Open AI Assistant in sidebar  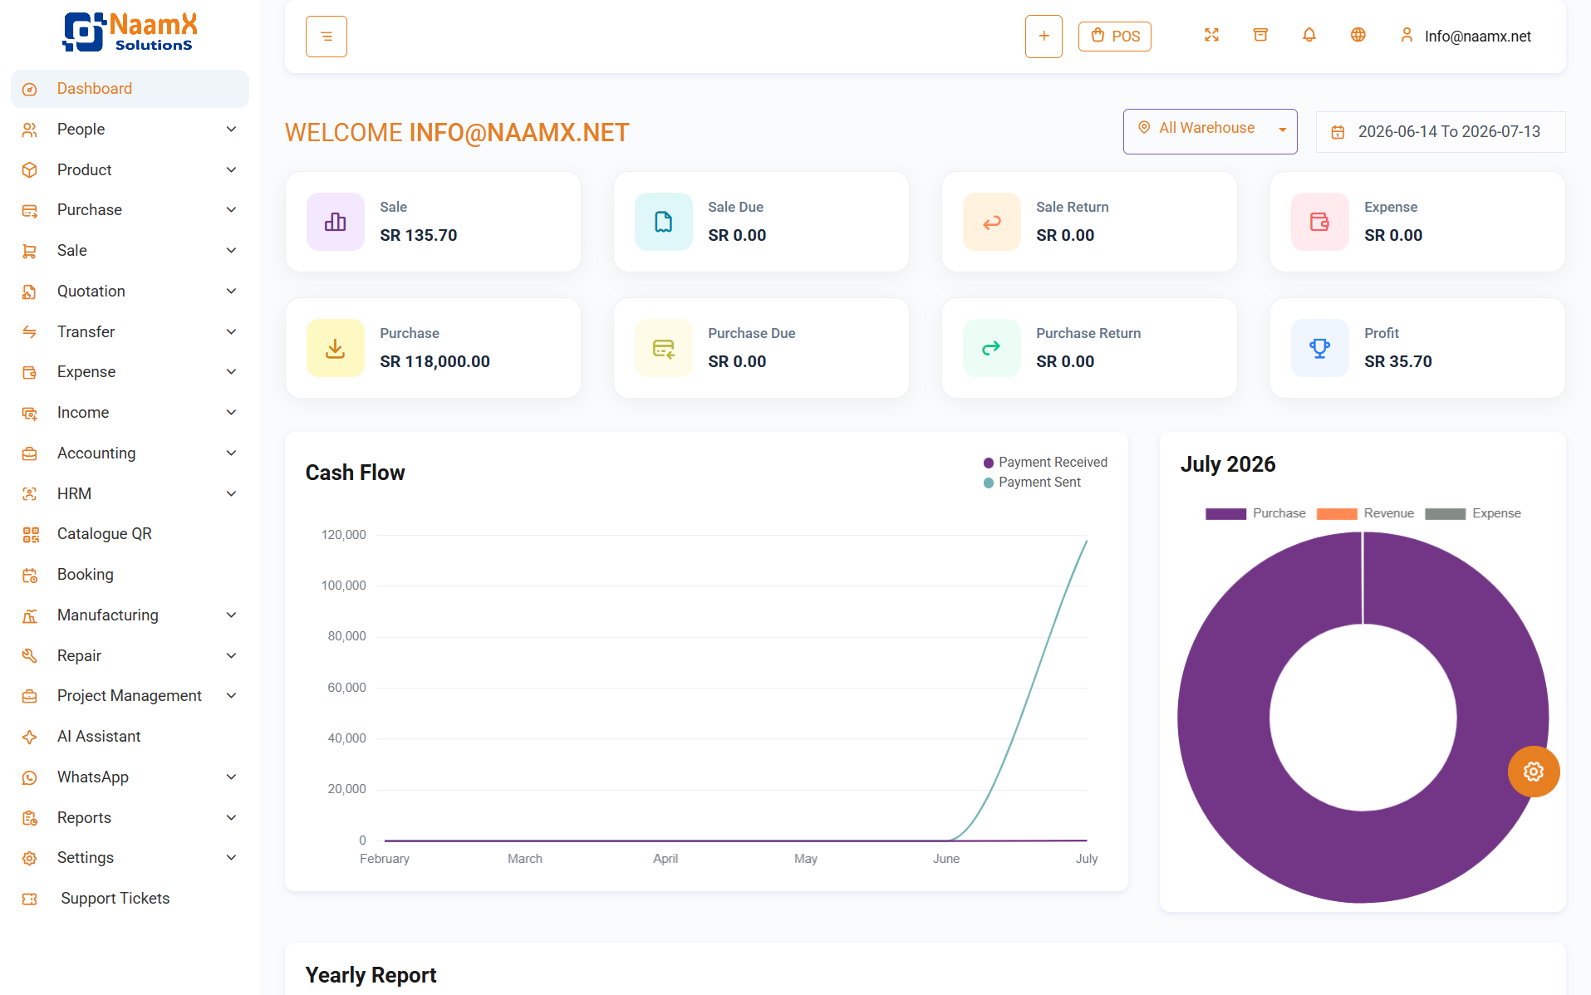(130, 737)
